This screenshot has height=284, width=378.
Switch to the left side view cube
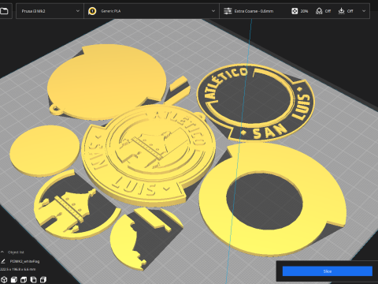[33, 279]
